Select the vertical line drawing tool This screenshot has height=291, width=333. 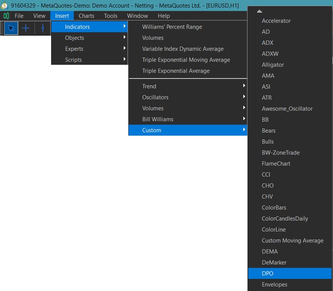(43, 28)
